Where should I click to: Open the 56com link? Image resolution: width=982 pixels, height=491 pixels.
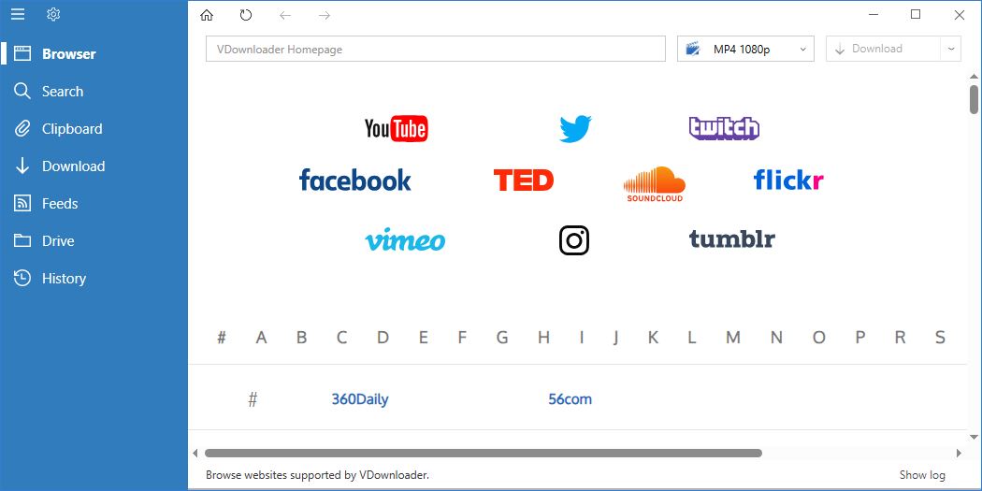(x=570, y=399)
